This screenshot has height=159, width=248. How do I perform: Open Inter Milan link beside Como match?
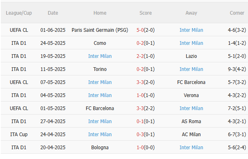(191, 43)
